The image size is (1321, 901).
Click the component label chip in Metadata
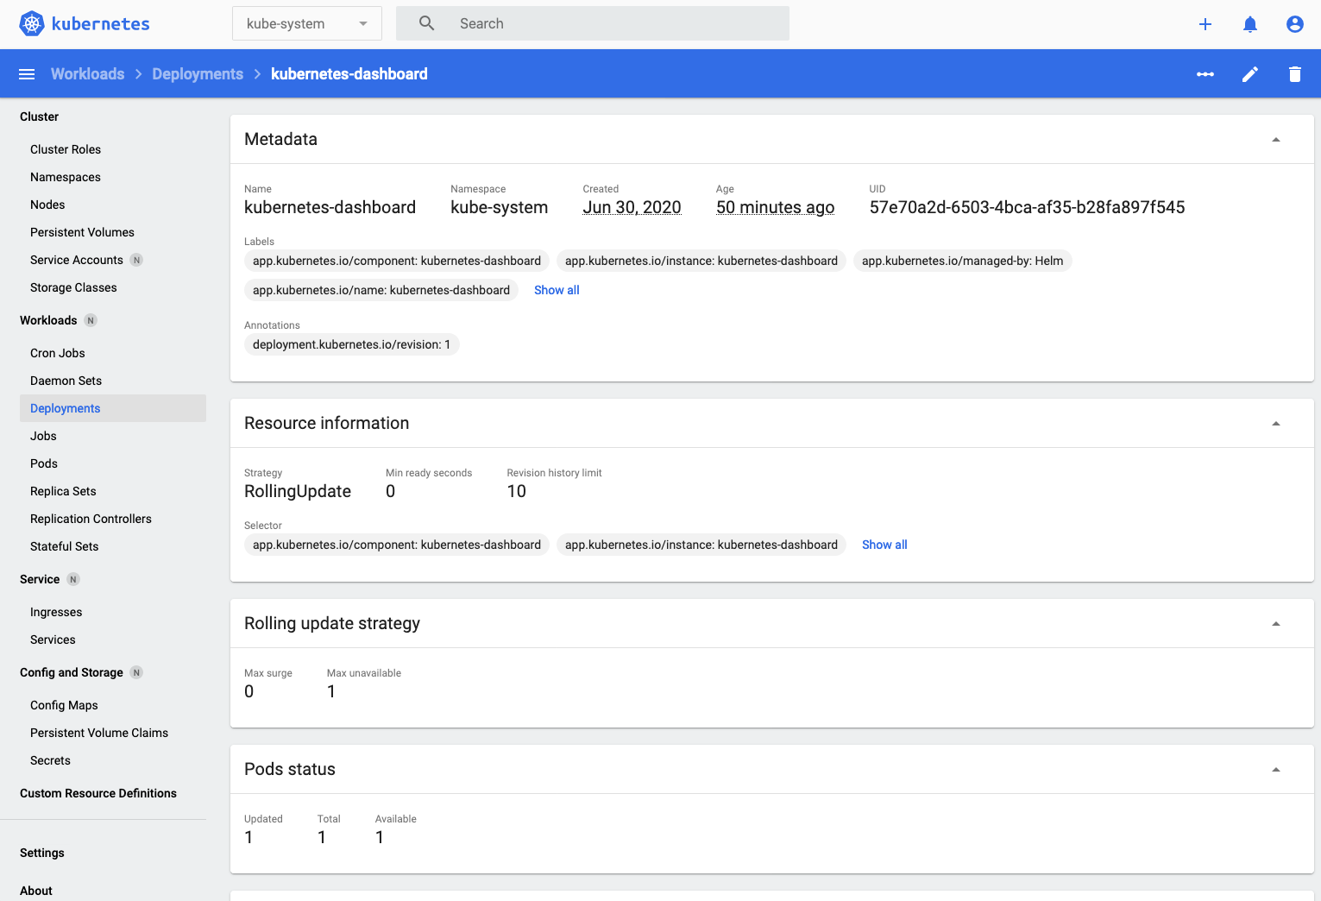397,261
